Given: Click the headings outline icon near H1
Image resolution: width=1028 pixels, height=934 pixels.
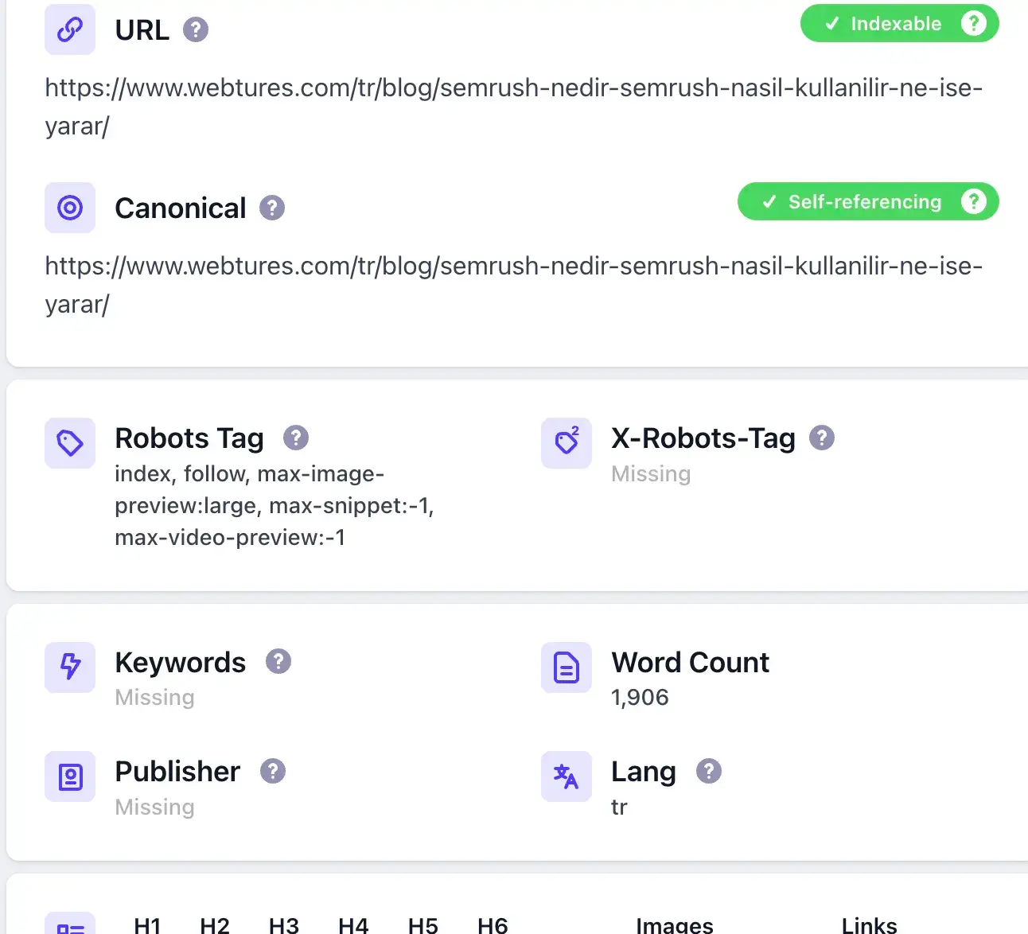Looking at the screenshot, I should pos(70,925).
